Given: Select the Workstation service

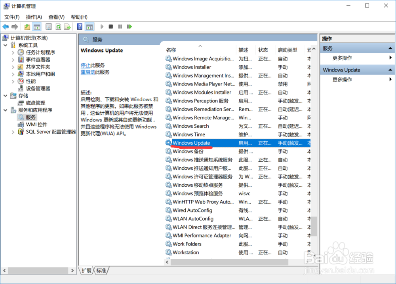Looking at the screenshot, I should pos(186,252).
